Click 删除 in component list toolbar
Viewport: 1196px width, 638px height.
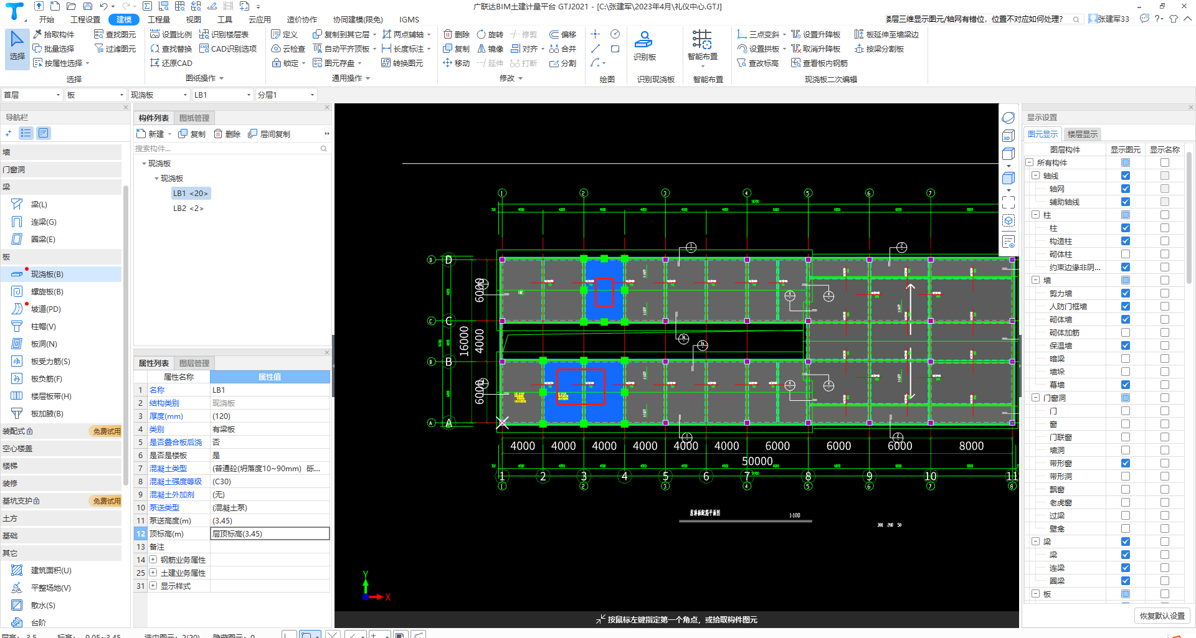(227, 134)
